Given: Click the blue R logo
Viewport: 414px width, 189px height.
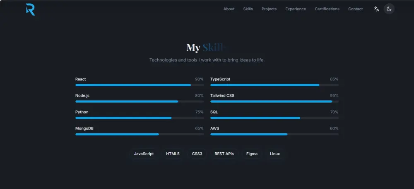Looking at the screenshot, I should tap(30, 9).
